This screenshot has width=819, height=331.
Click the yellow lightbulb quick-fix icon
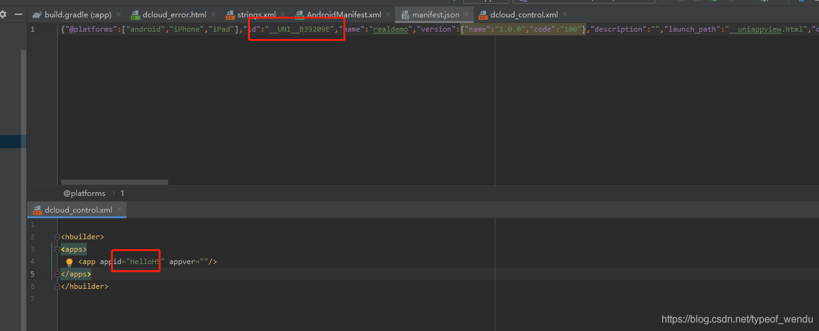click(69, 262)
